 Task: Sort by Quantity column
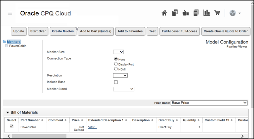(199, 120)
